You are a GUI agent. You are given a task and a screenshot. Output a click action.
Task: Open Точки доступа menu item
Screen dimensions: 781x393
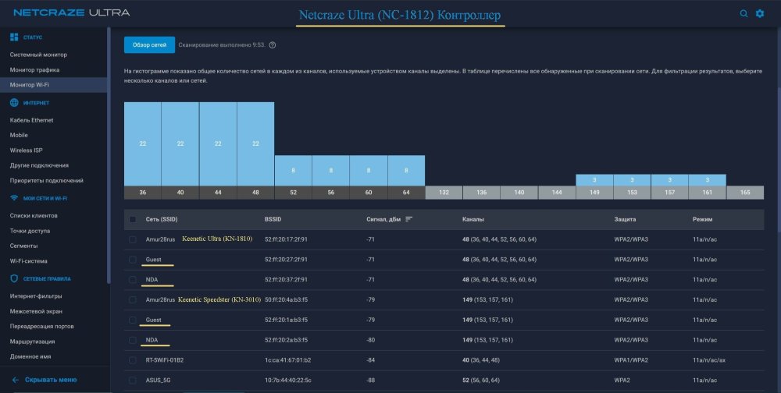[30, 231]
